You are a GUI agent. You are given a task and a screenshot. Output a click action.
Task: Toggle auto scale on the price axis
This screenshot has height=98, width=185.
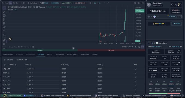coord(142,47)
